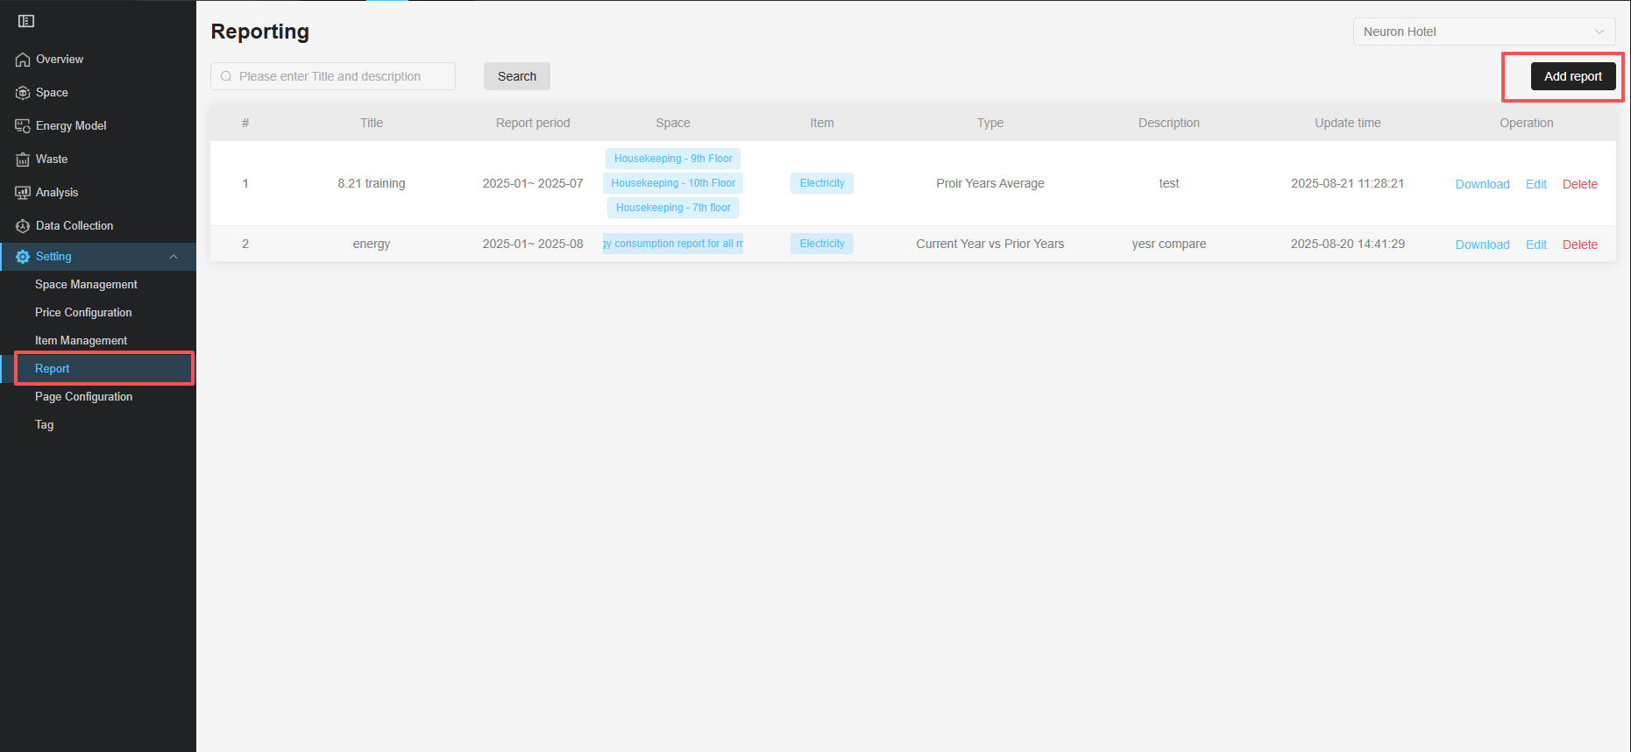Click the Space cube icon in sidebar
1631x752 pixels.
click(23, 93)
